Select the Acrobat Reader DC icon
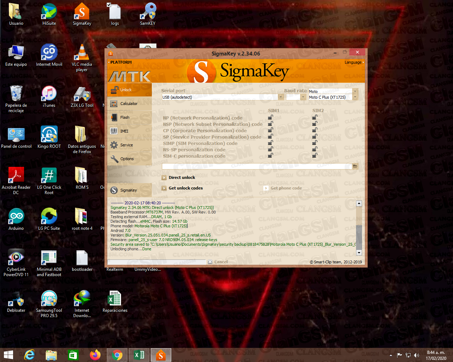Viewport: 453px width, 362px height. point(16,181)
